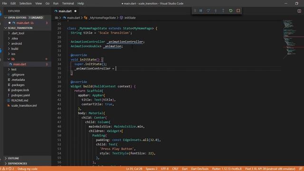The height and width of the screenshot is (171, 304).
Task: Open the Run menu
Action: (56, 3)
